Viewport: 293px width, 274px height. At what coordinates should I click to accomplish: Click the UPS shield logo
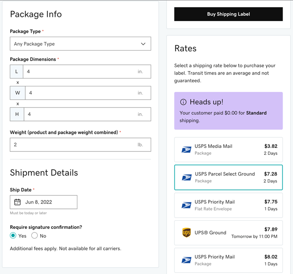(x=186, y=233)
